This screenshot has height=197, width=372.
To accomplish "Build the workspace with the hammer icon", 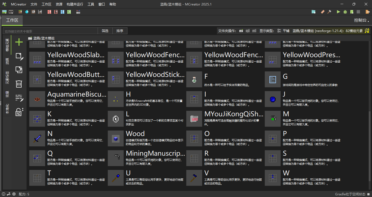I will 329,12.
